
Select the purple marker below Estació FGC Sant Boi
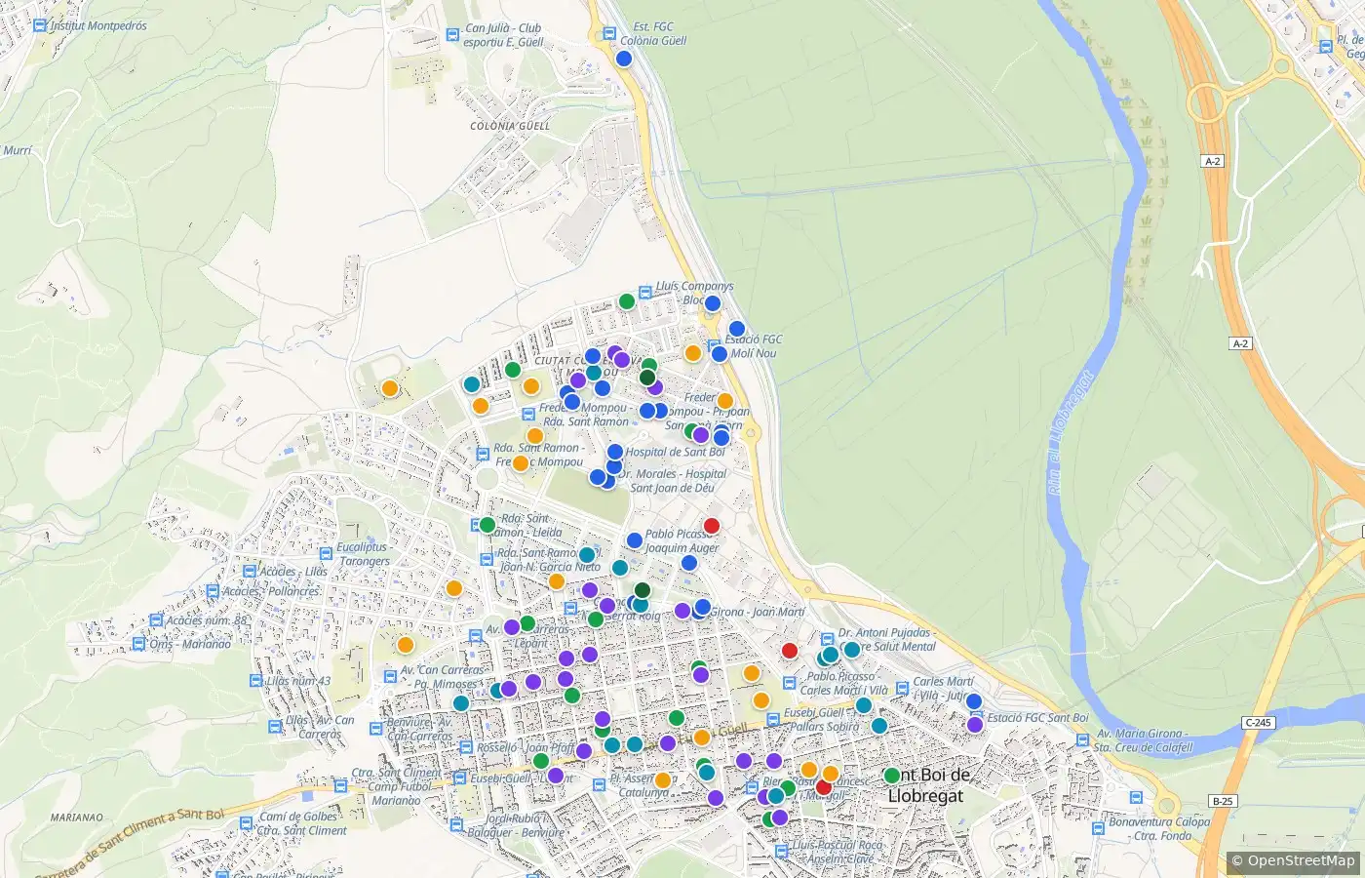point(975,725)
